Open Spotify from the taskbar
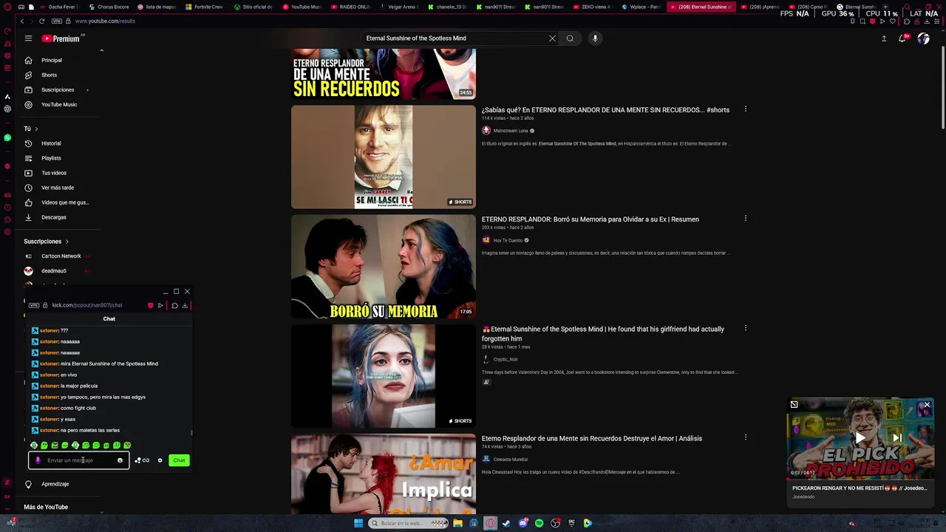 tap(539, 523)
